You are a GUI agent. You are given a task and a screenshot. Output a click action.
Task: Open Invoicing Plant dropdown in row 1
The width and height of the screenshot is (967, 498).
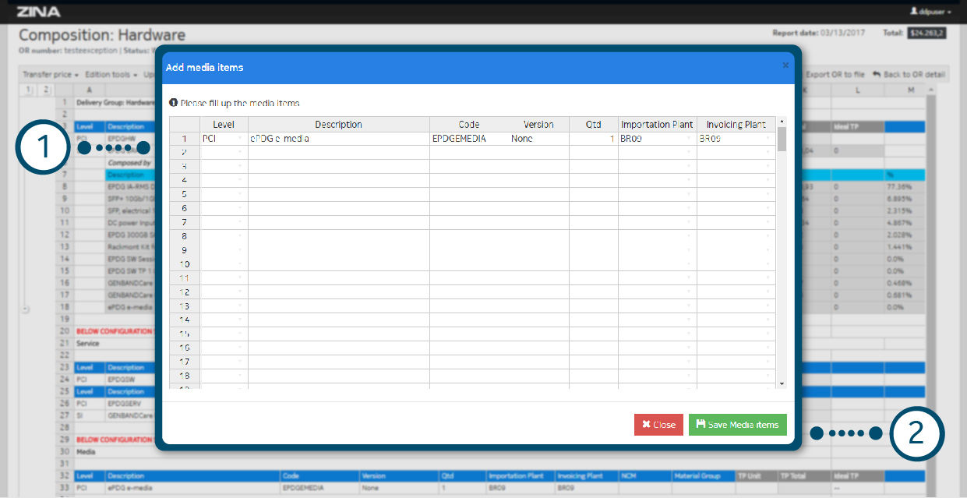(x=768, y=139)
